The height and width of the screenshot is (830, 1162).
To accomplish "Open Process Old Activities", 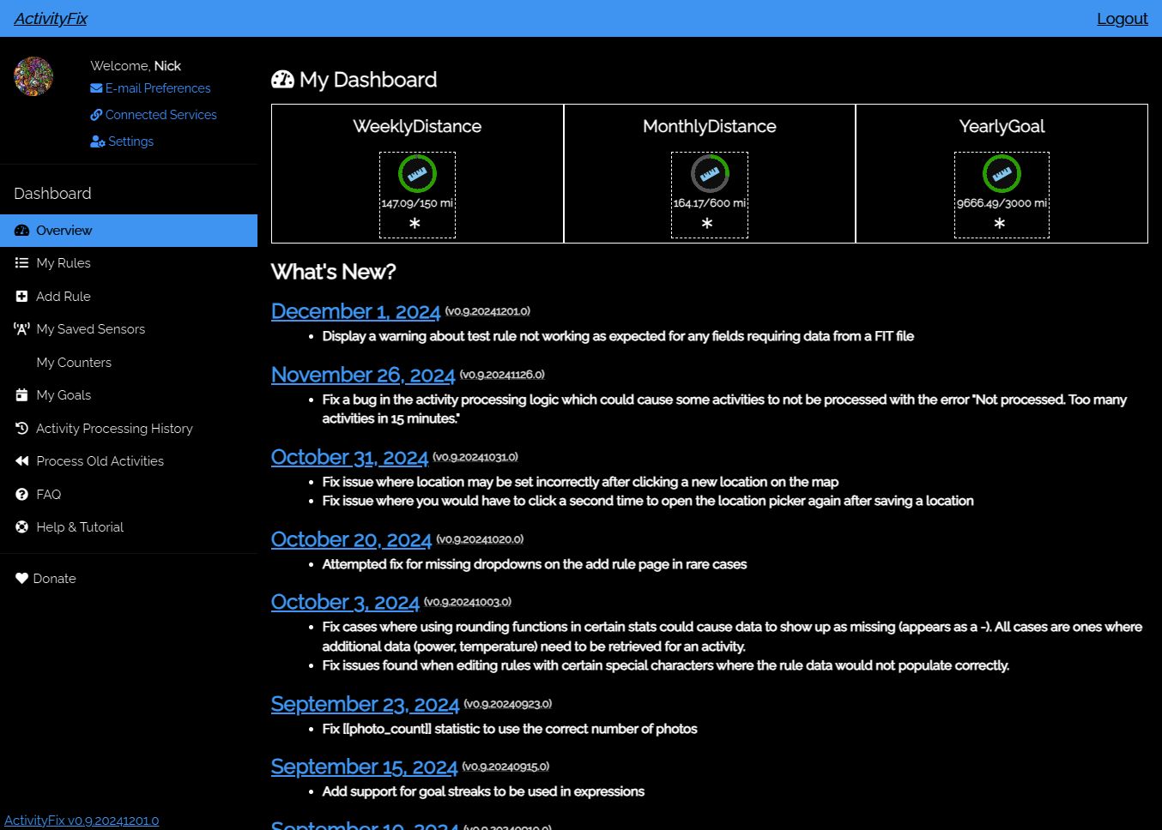I will pos(100,460).
